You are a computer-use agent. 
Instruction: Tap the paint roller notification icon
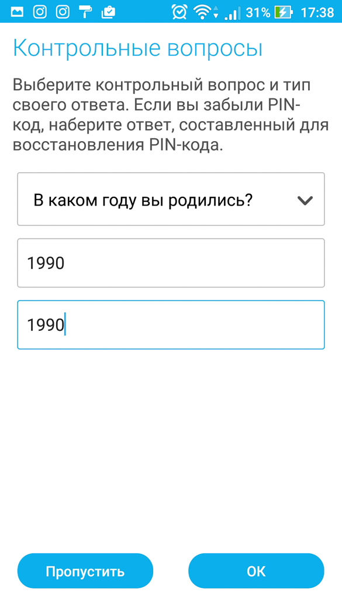coord(85,12)
